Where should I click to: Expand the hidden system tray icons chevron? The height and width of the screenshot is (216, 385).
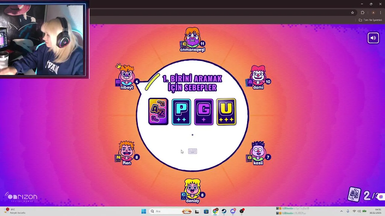[x=341, y=211]
